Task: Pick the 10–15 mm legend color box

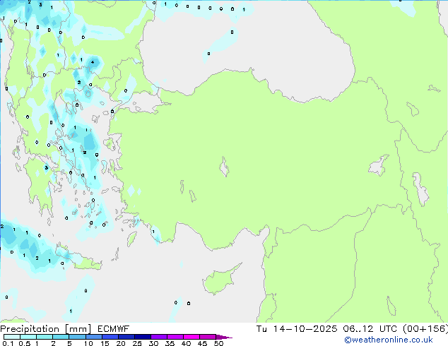Action: coord(93,337)
